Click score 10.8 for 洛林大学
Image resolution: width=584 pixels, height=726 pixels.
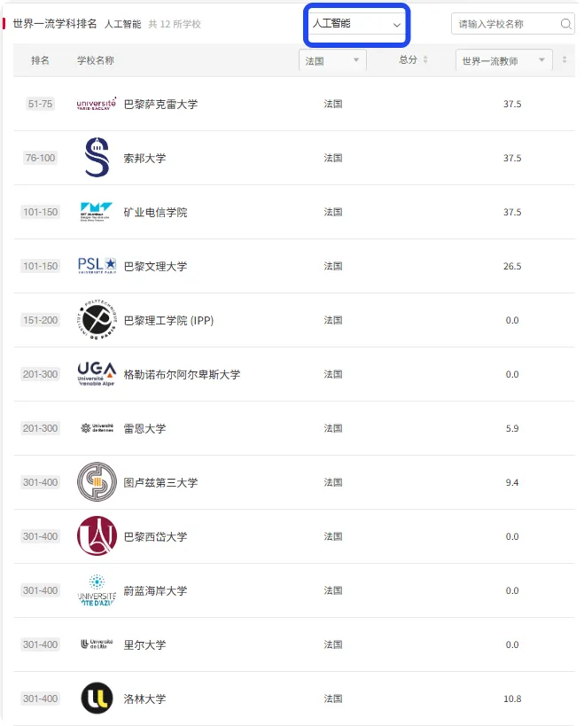512,699
